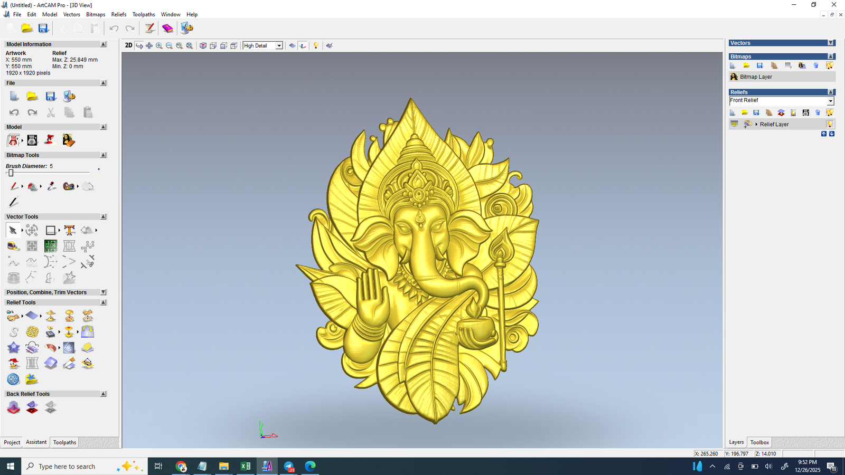The image size is (845, 475).
Task: Select the Bitmap Layer entry
Action: 756,77
